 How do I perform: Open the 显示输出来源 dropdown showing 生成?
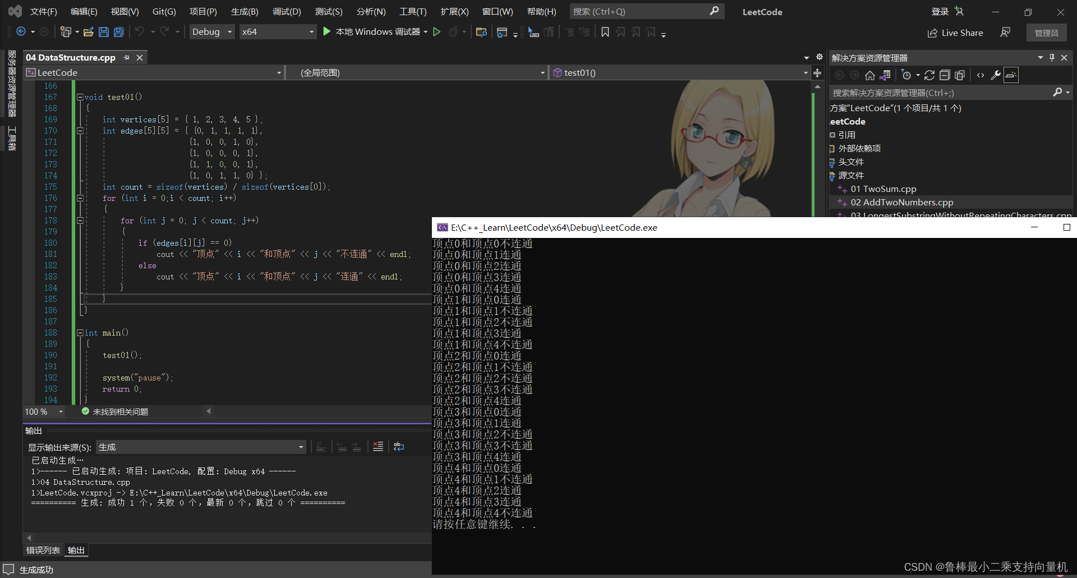point(201,447)
